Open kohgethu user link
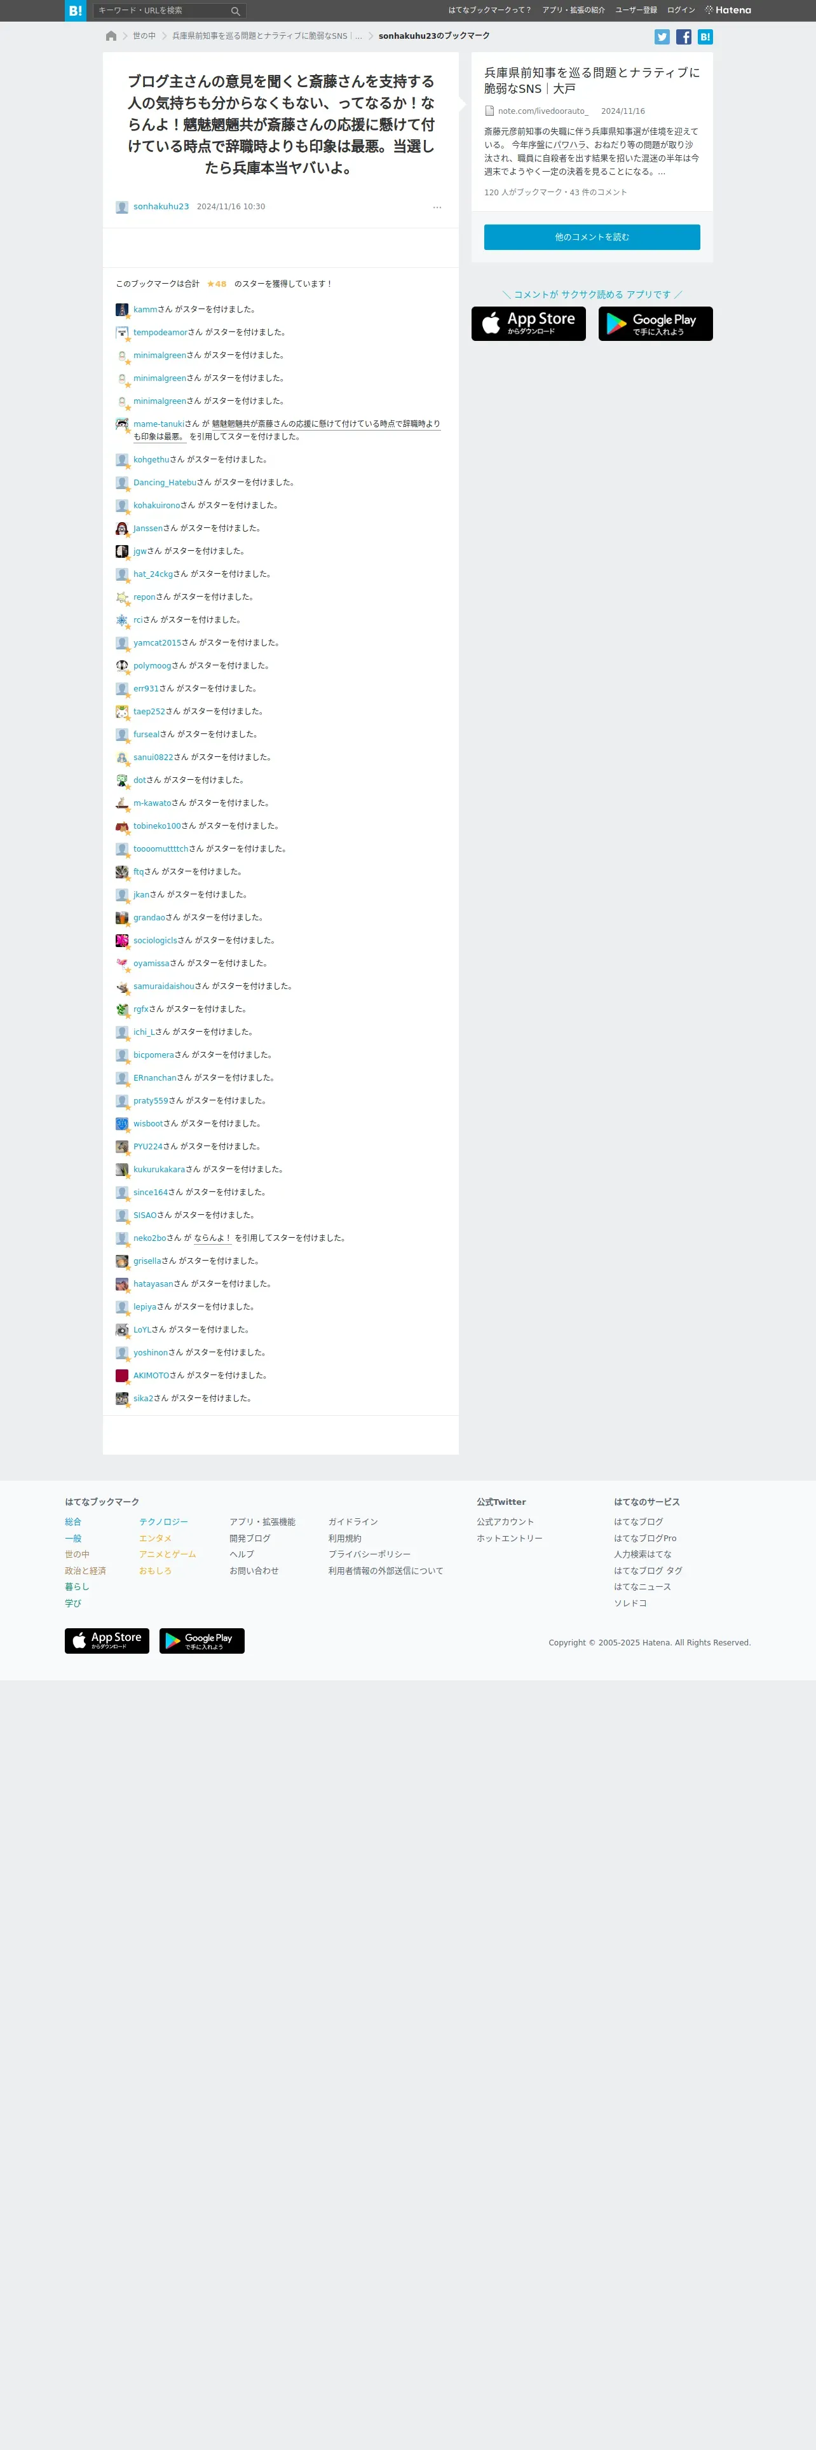 (151, 459)
